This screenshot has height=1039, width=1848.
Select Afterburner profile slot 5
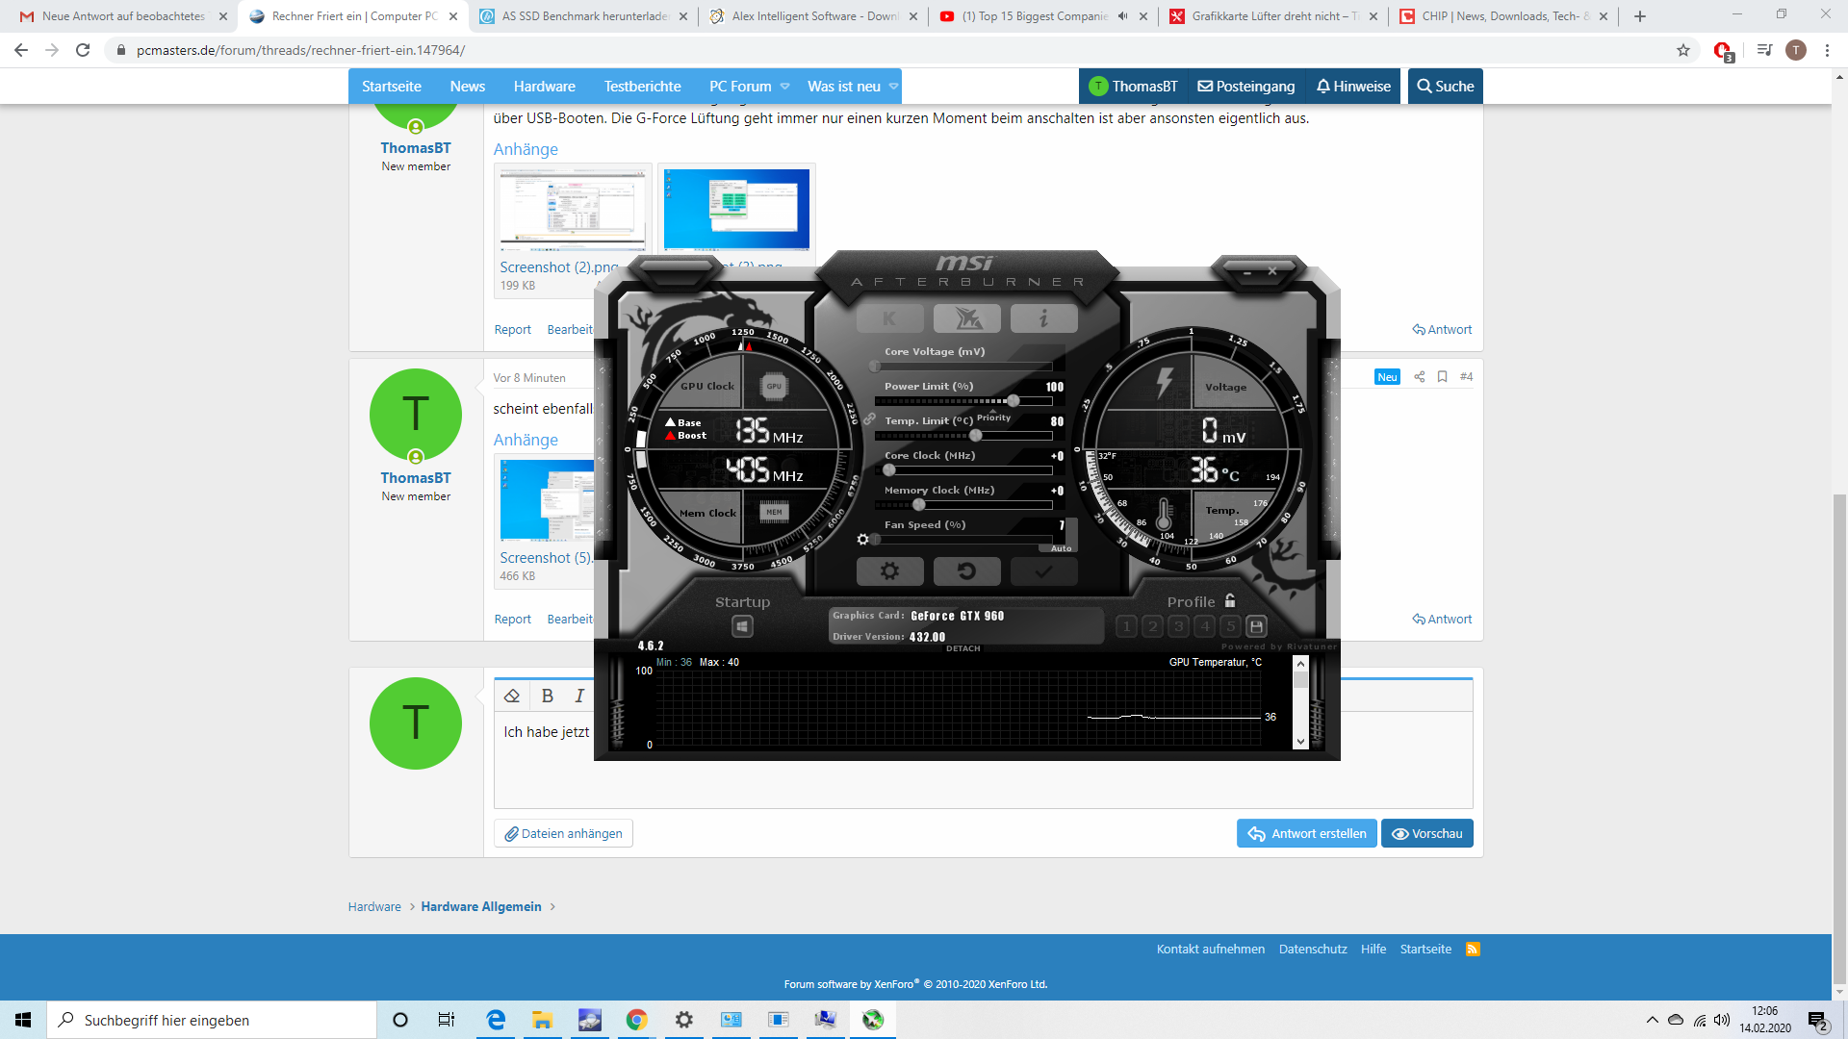pyautogui.click(x=1230, y=626)
